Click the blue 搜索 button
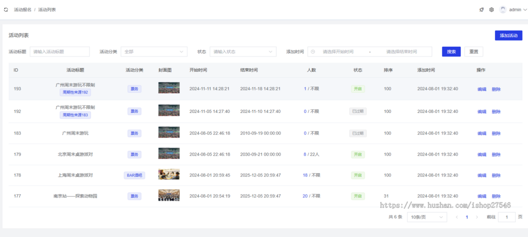 tap(451, 52)
